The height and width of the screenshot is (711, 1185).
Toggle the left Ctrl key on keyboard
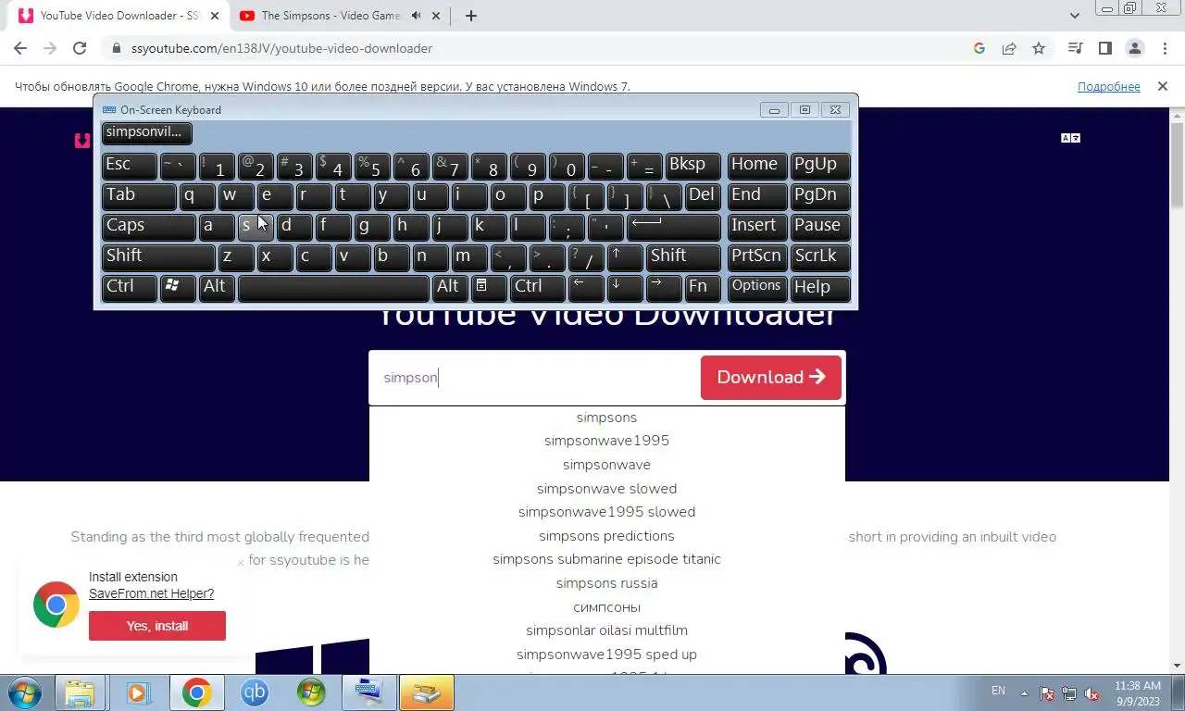point(129,287)
